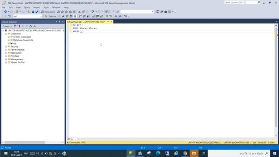Click the Windows taskbar search box
The height and width of the screenshot is (157, 279).
pyautogui.click(x=239, y=153)
